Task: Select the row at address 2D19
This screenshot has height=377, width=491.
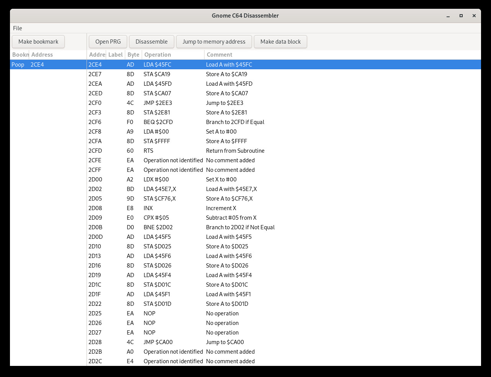Action: (284, 275)
